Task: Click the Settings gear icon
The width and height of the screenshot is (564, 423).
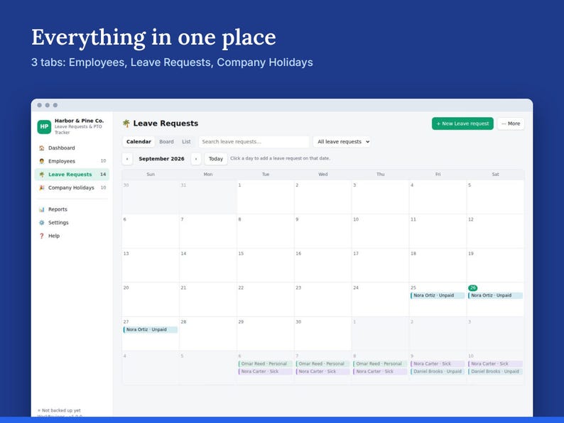Action: [42, 223]
